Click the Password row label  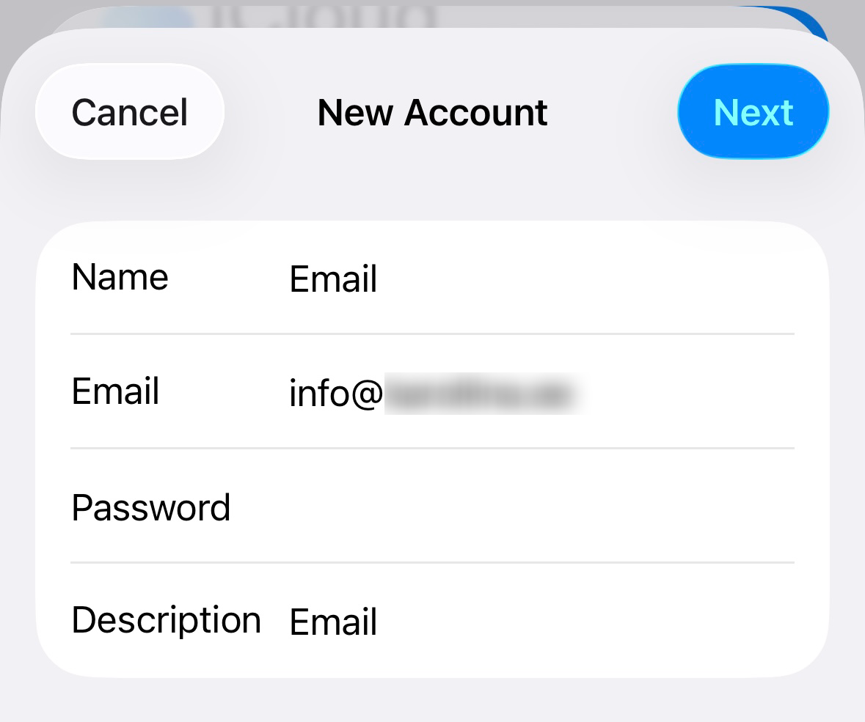150,508
